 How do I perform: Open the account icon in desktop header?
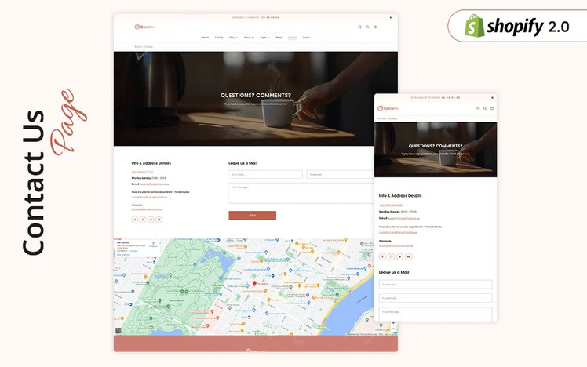pos(359,27)
